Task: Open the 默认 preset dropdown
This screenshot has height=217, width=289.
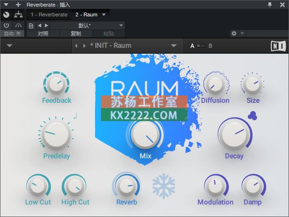Action: click(x=87, y=25)
